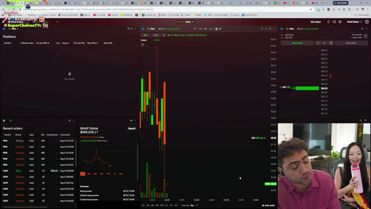Open the Recent orders column settings icon
The width and height of the screenshot is (371, 209).
[70, 120]
